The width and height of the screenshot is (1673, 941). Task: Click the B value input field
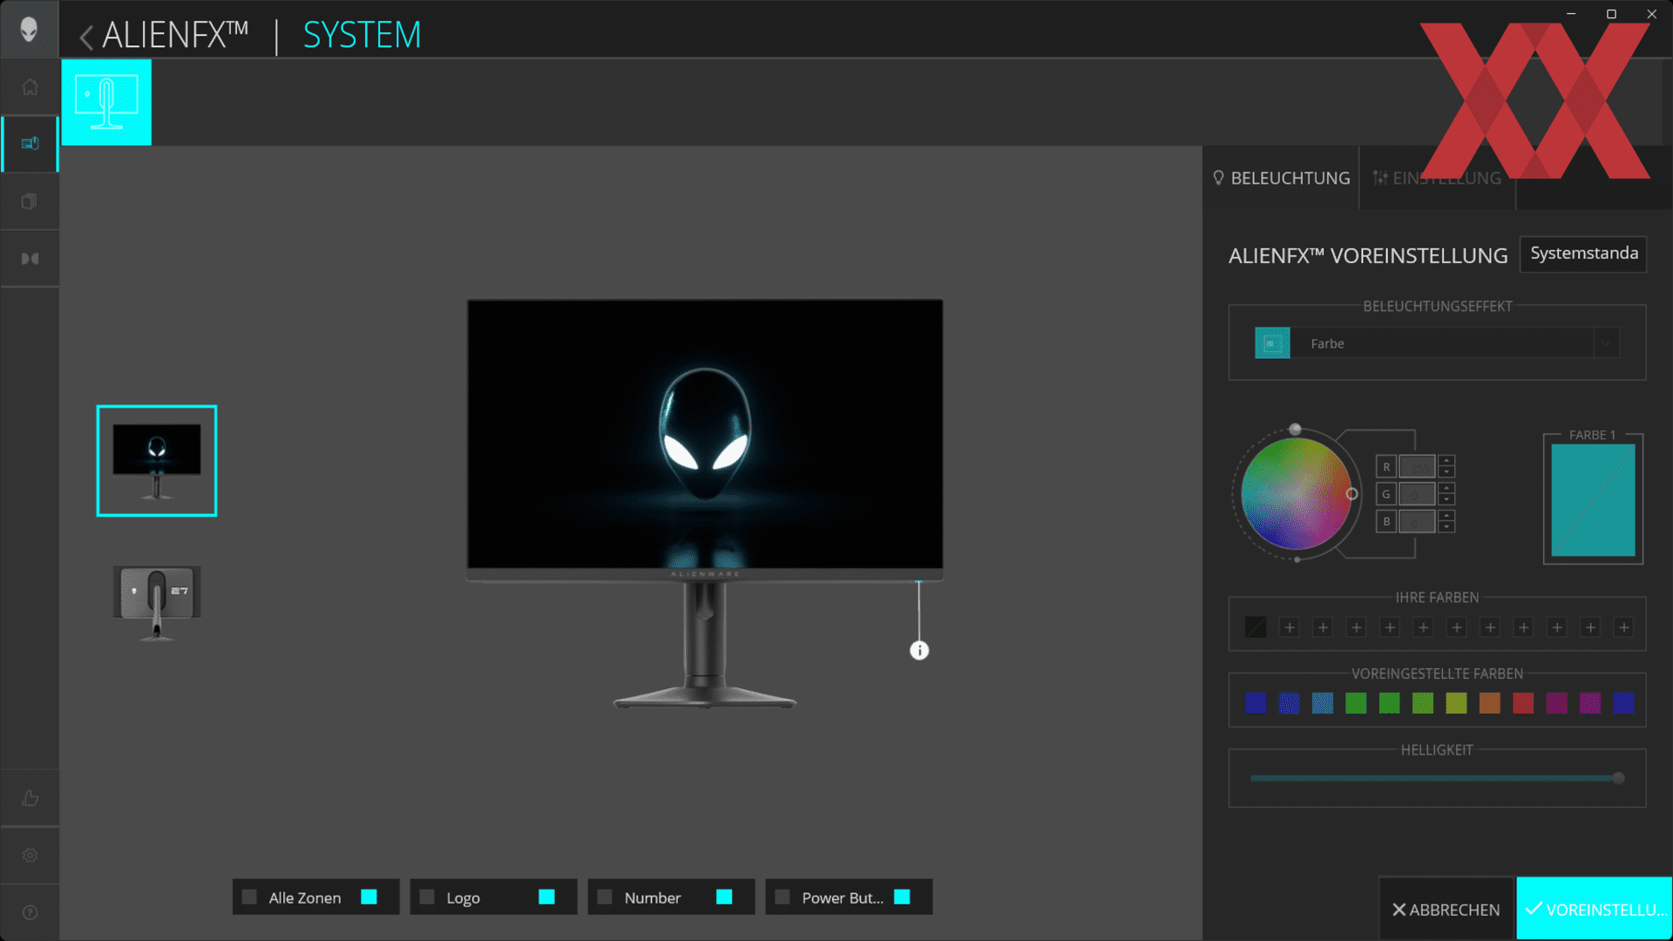point(1417,521)
